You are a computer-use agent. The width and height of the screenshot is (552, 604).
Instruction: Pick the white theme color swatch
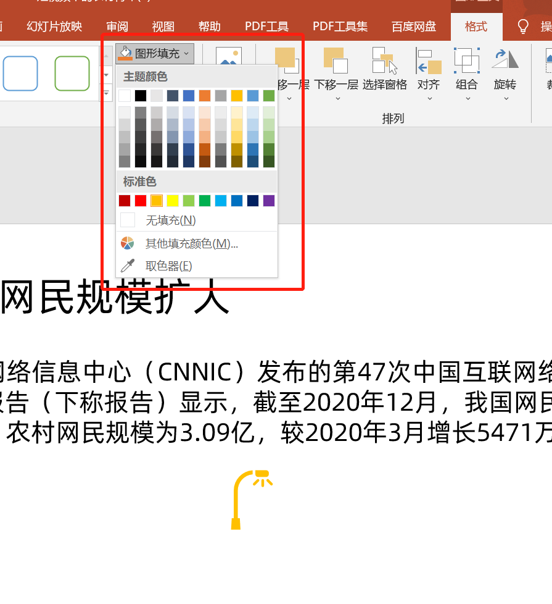tap(125, 96)
